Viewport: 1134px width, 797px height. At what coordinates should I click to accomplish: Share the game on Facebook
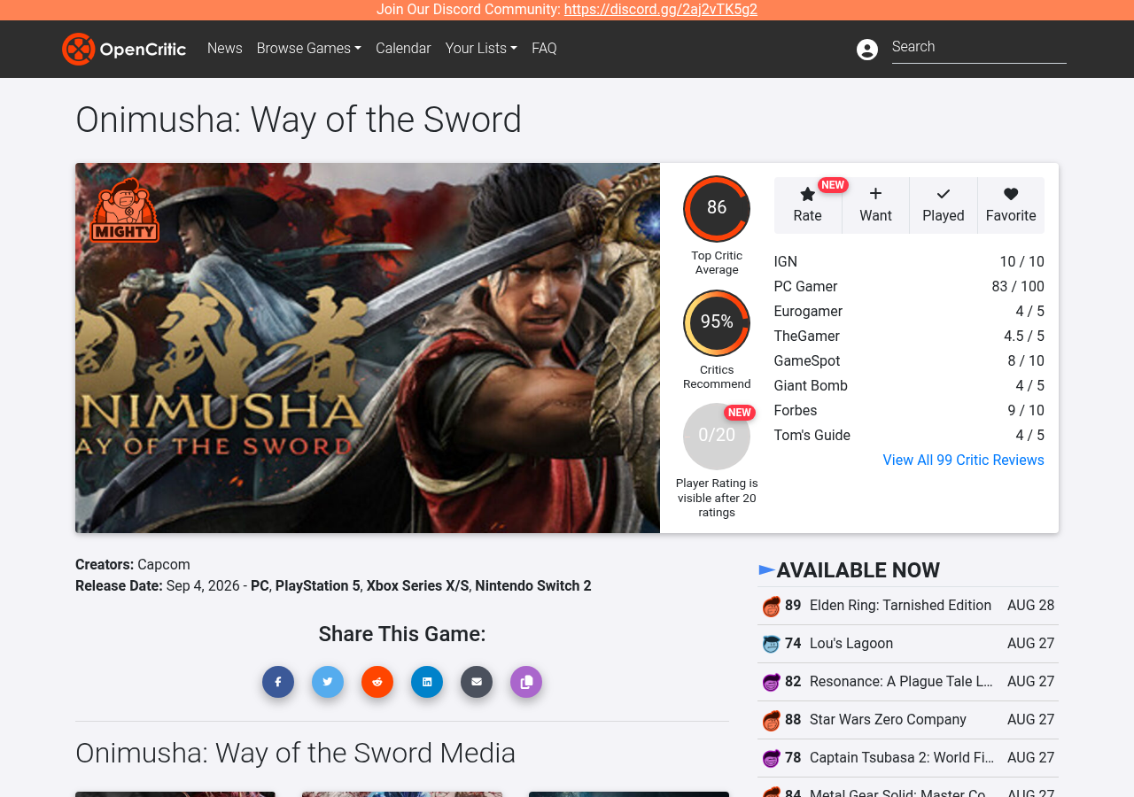(278, 682)
